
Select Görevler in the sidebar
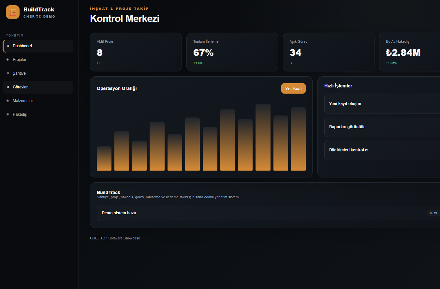38,87
